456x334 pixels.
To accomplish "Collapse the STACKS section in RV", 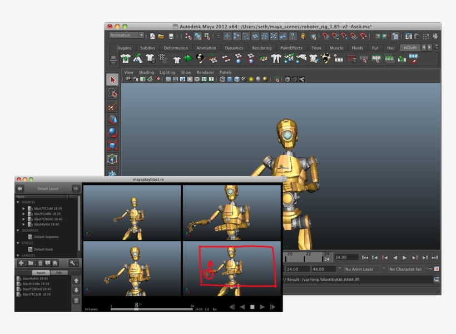I will 18,243.
